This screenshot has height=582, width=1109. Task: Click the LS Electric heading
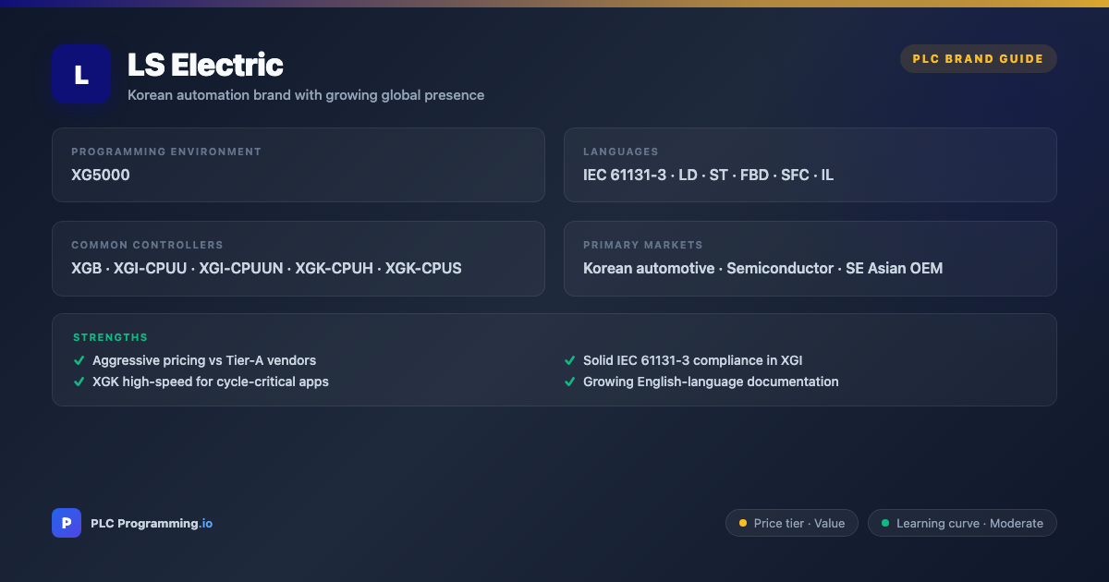point(205,65)
